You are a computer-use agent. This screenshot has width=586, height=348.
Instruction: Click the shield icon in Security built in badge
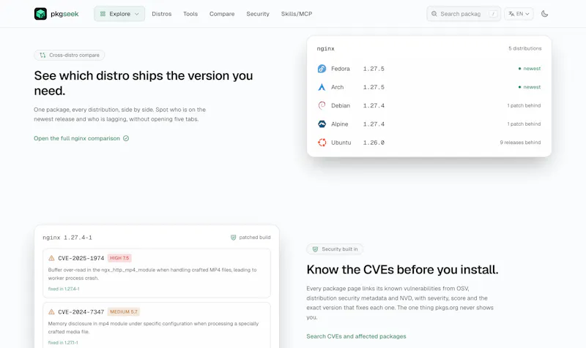[315, 249]
